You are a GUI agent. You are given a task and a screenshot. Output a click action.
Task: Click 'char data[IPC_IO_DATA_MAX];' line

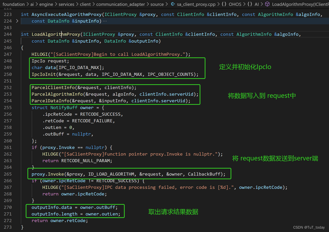pyautogui.click(x=68, y=68)
